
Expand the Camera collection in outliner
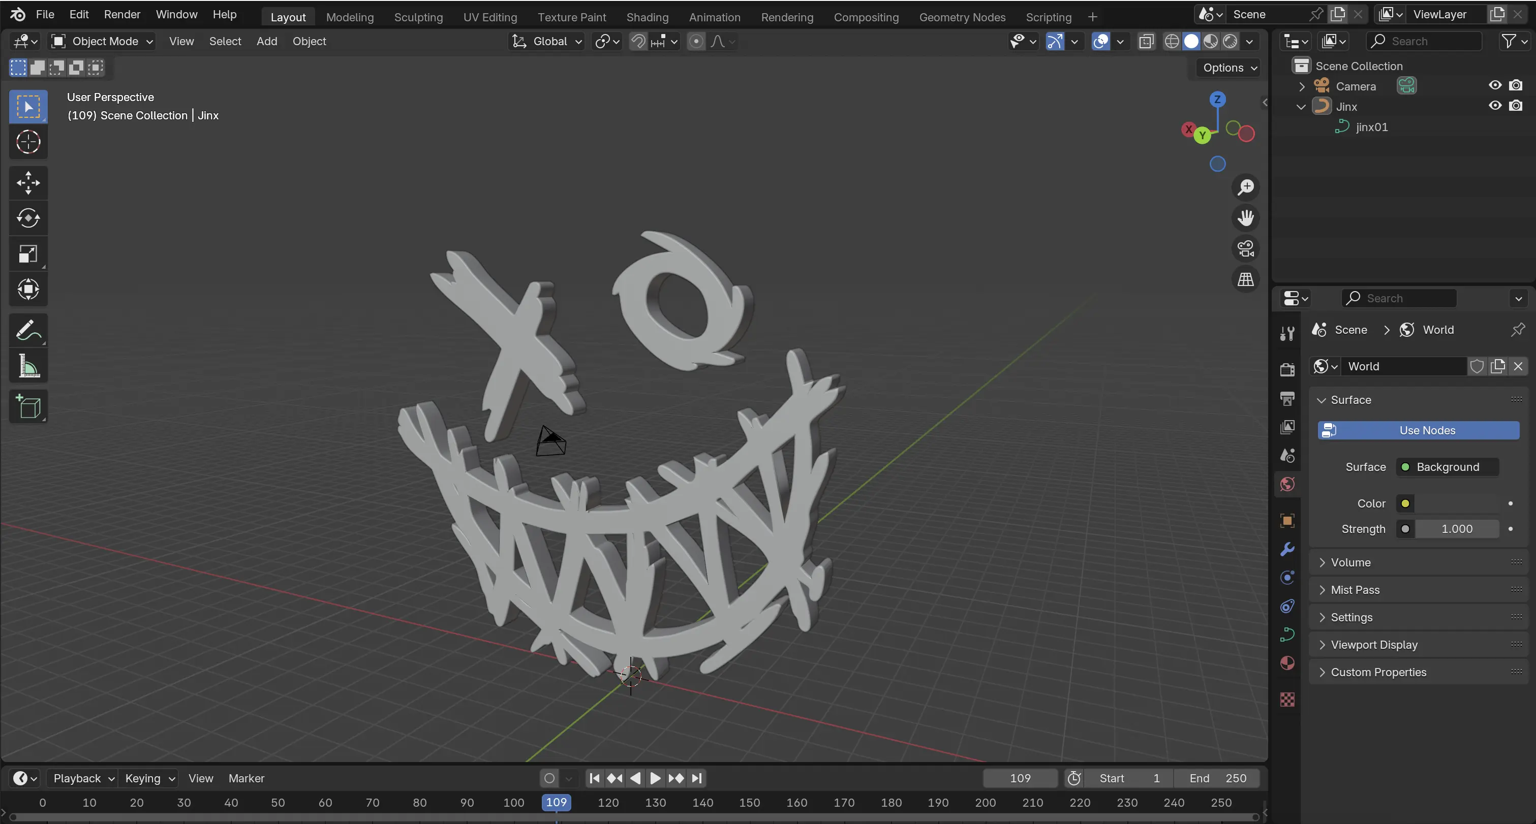click(1302, 86)
